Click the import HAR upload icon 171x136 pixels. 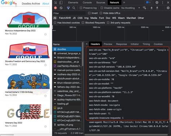(152, 8)
